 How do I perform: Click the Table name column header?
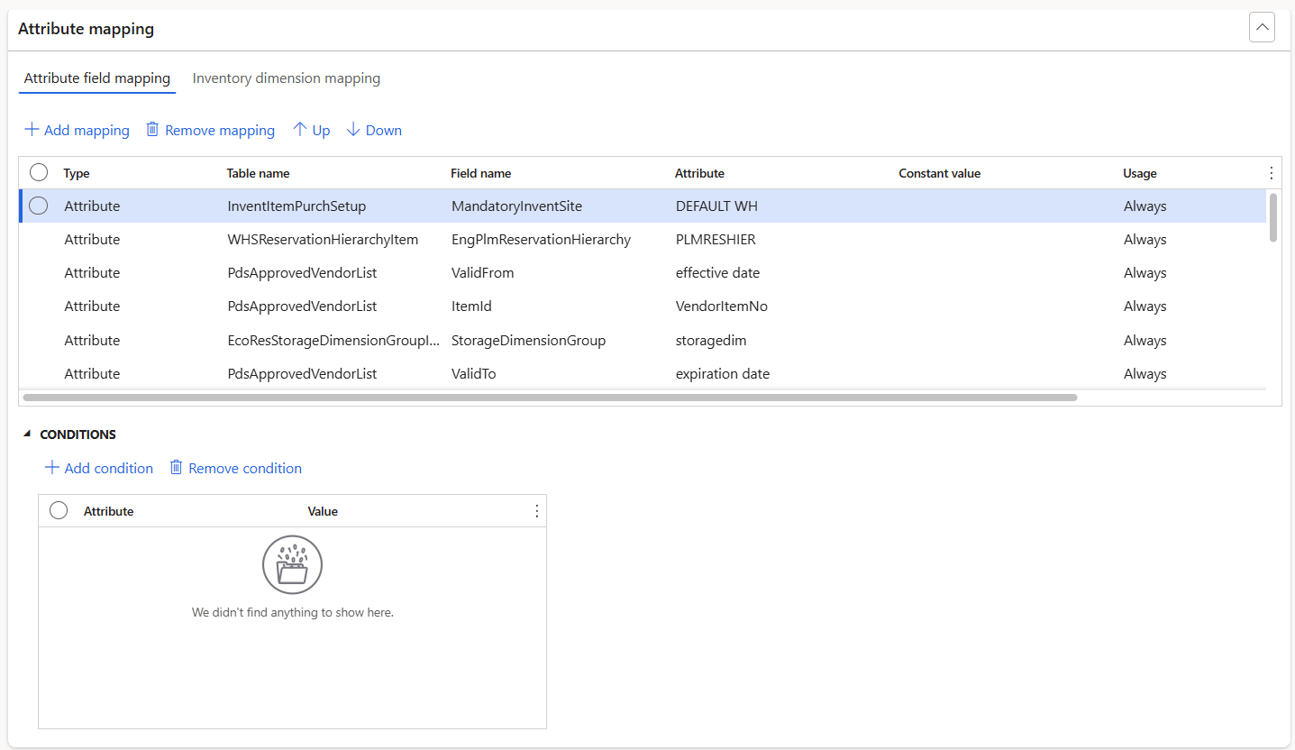pyautogui.click(x=258, y=173)
